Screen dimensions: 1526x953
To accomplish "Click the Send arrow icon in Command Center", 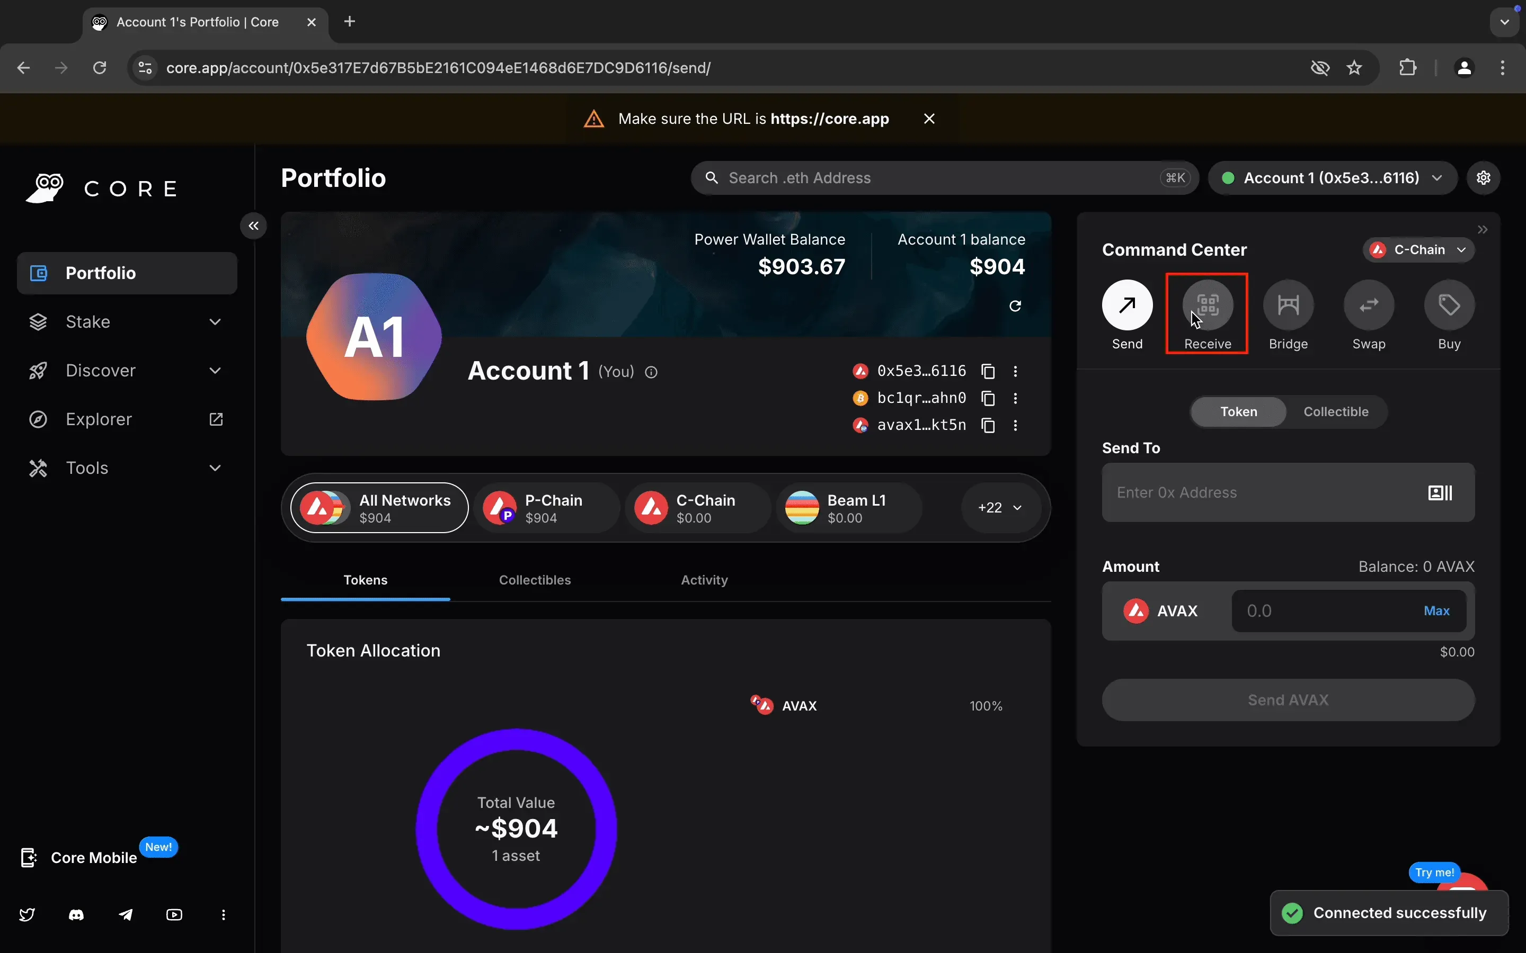I will [x=1127, y=305].
